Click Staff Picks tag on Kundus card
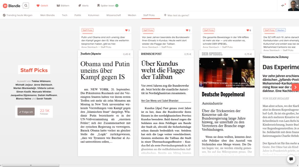This screenshot has width=299, height=167. tap(148, 30)
